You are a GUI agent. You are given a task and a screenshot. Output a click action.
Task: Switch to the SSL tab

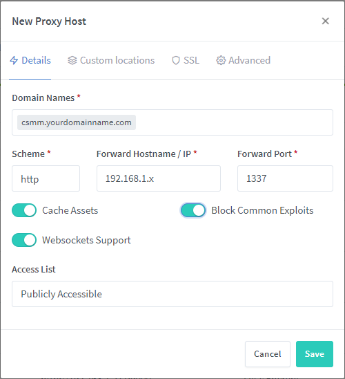(186, 60)
